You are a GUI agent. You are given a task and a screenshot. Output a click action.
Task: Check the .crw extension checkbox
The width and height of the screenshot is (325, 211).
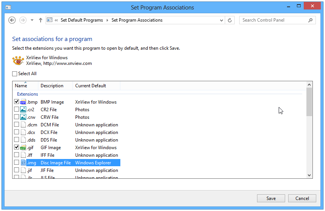click(16, 117)
